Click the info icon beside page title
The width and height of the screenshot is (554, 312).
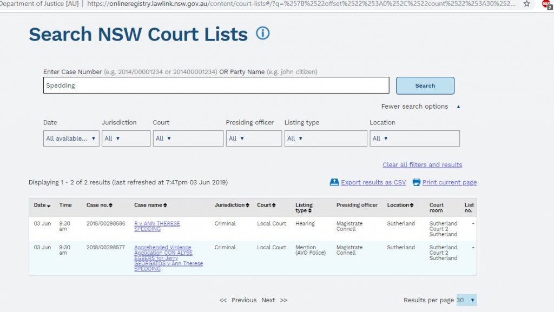point(262,34)
